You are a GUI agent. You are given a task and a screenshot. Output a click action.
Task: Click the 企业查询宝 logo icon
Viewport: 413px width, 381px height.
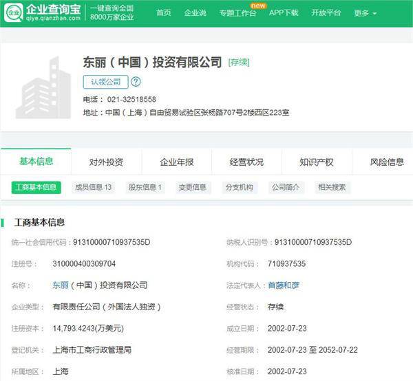[x=14, y=12]
